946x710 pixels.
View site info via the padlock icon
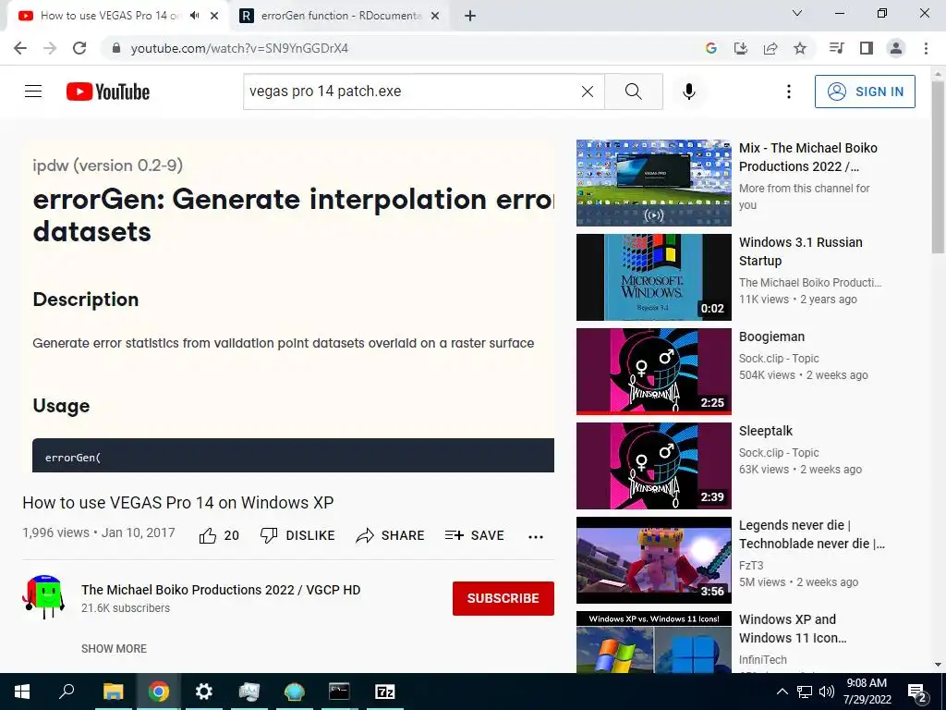click(116, 48)
